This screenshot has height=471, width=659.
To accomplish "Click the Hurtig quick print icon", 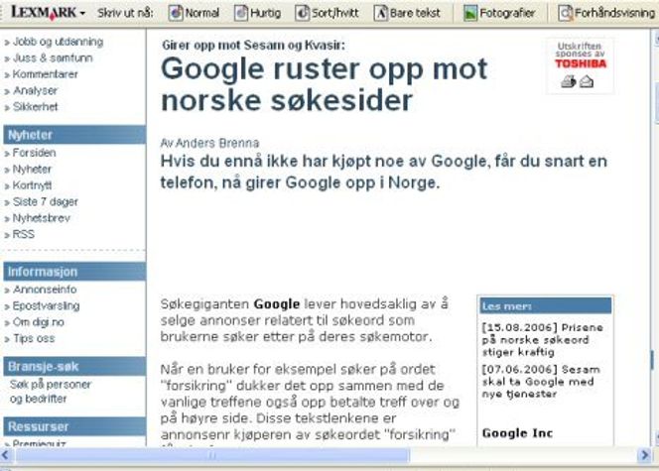I will click(x=241, y=13).
